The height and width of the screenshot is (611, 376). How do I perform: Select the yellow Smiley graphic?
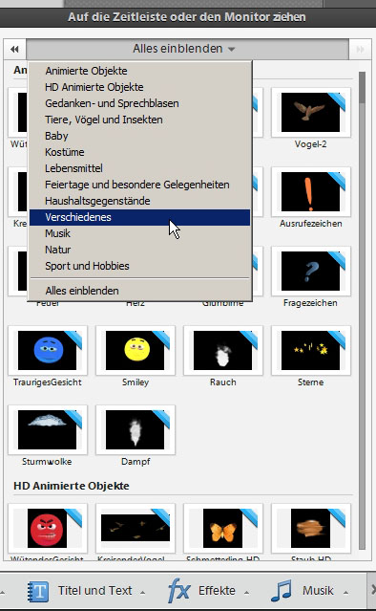tap(136, 351)
